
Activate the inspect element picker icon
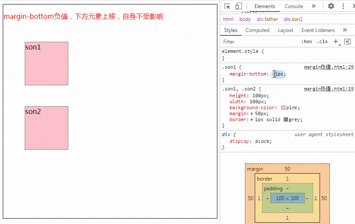point(227,6)
